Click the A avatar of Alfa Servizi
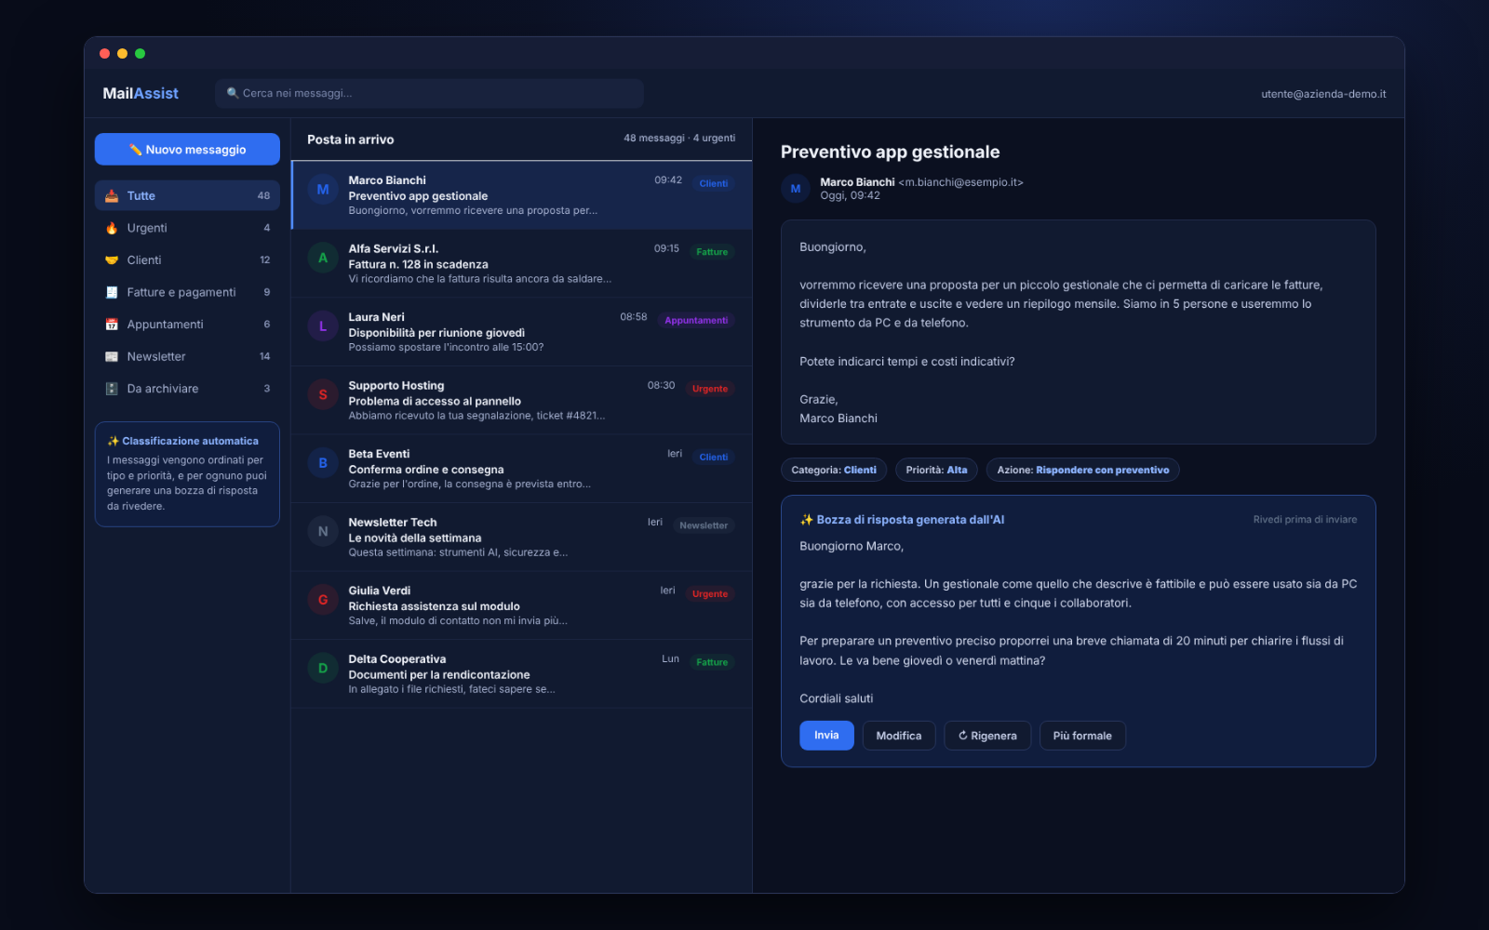The image size is (1489, 930). click(323, 258)
